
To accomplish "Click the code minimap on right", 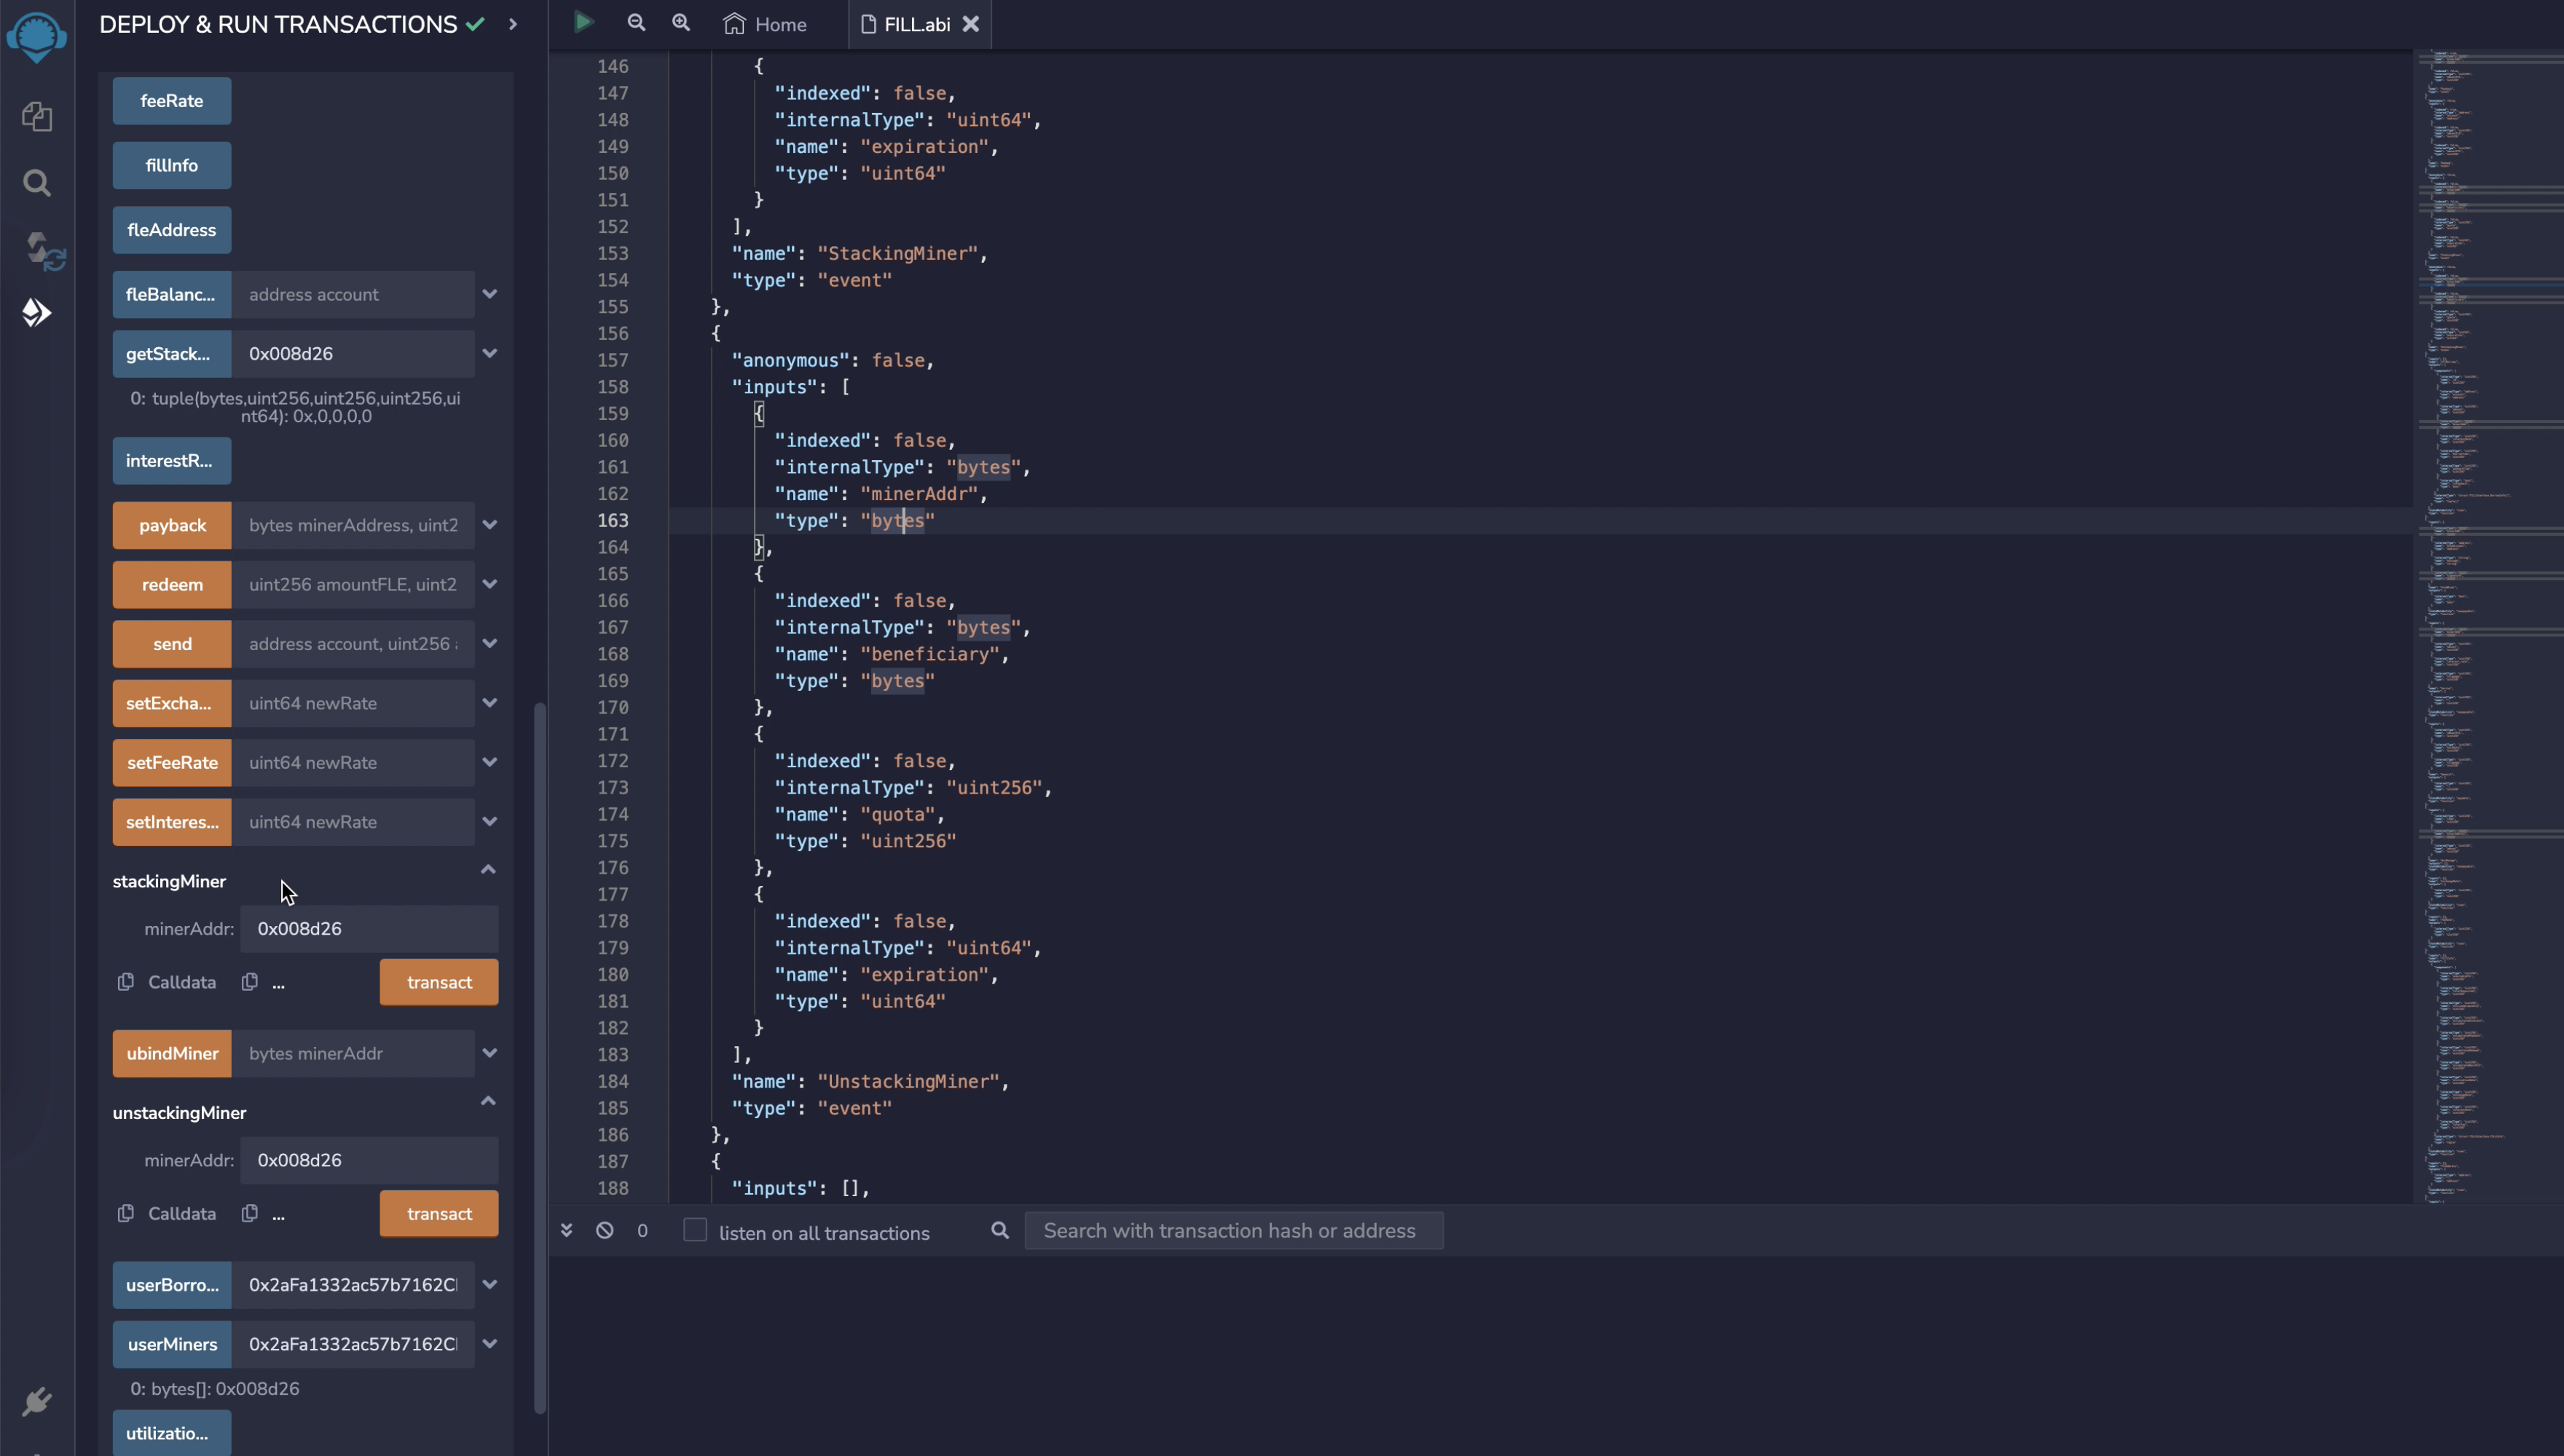I will point(2488,626).
